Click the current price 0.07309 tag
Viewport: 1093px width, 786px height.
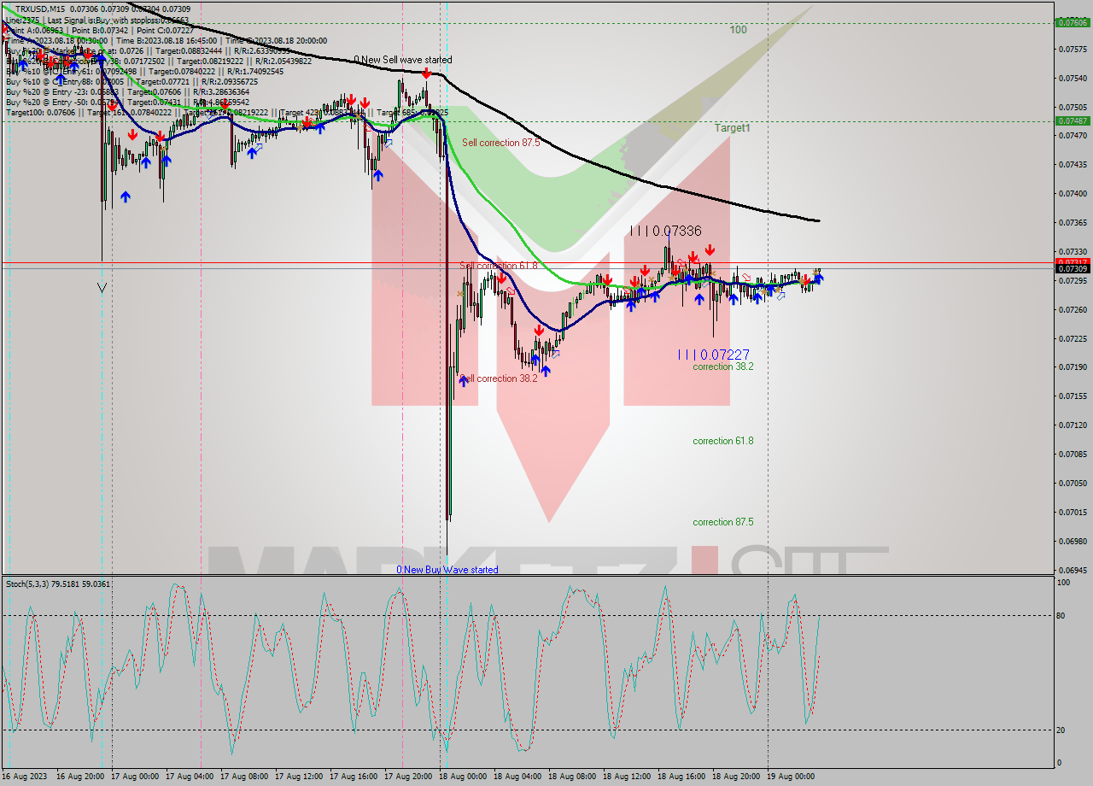(x=1073, y=269)
